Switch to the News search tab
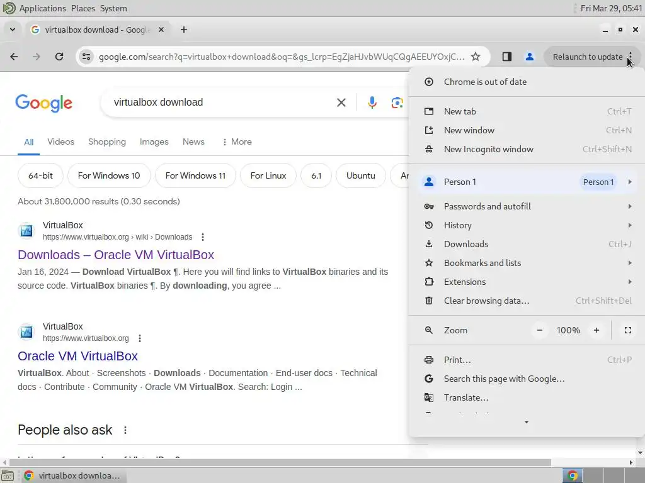The image size is (645, 483). pyautogui.click(x=193, y=142)
